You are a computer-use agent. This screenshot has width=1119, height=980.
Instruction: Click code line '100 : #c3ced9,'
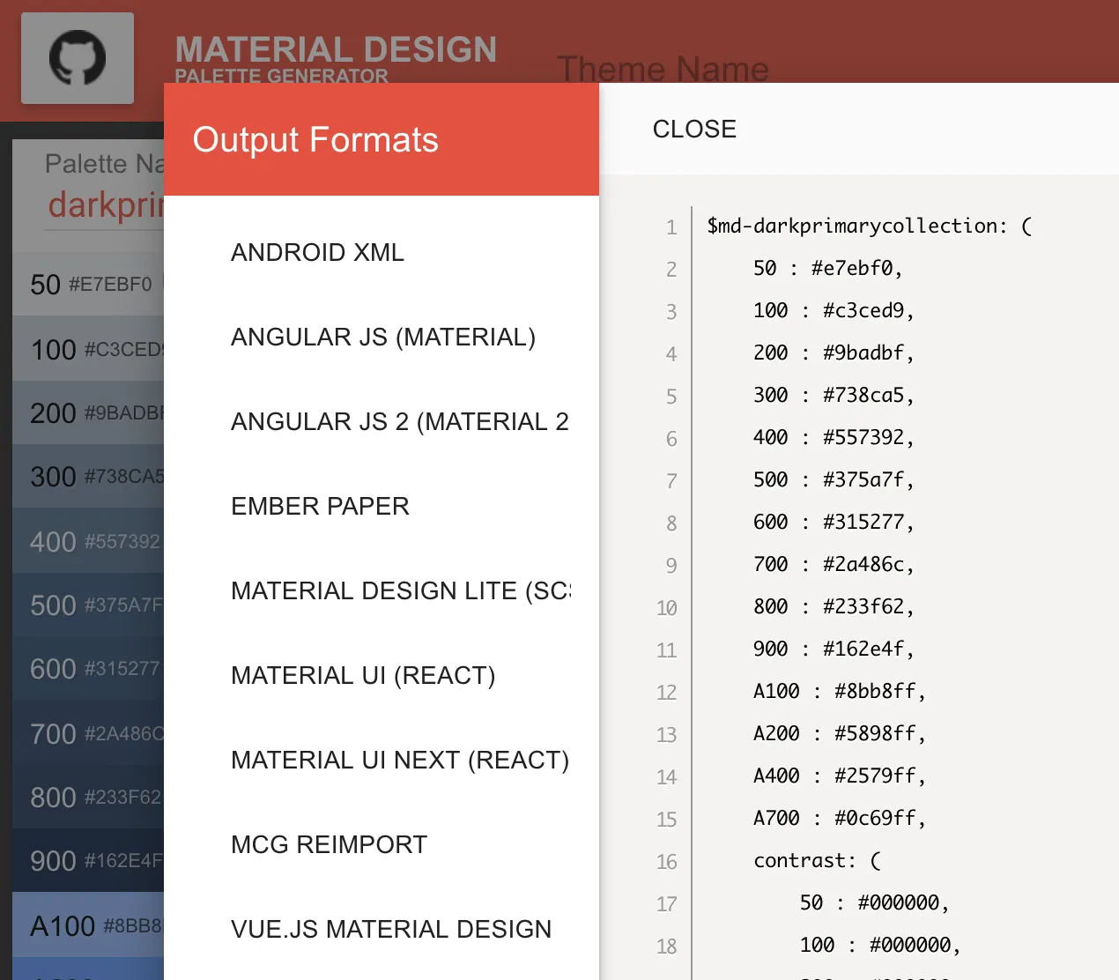834,310
